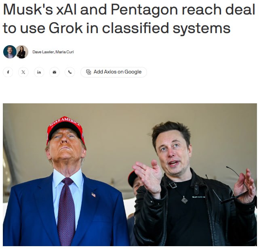Viewport: 259px width, 249px height.
Task: Share the article on Facebook
Action: tap(8, 72)
